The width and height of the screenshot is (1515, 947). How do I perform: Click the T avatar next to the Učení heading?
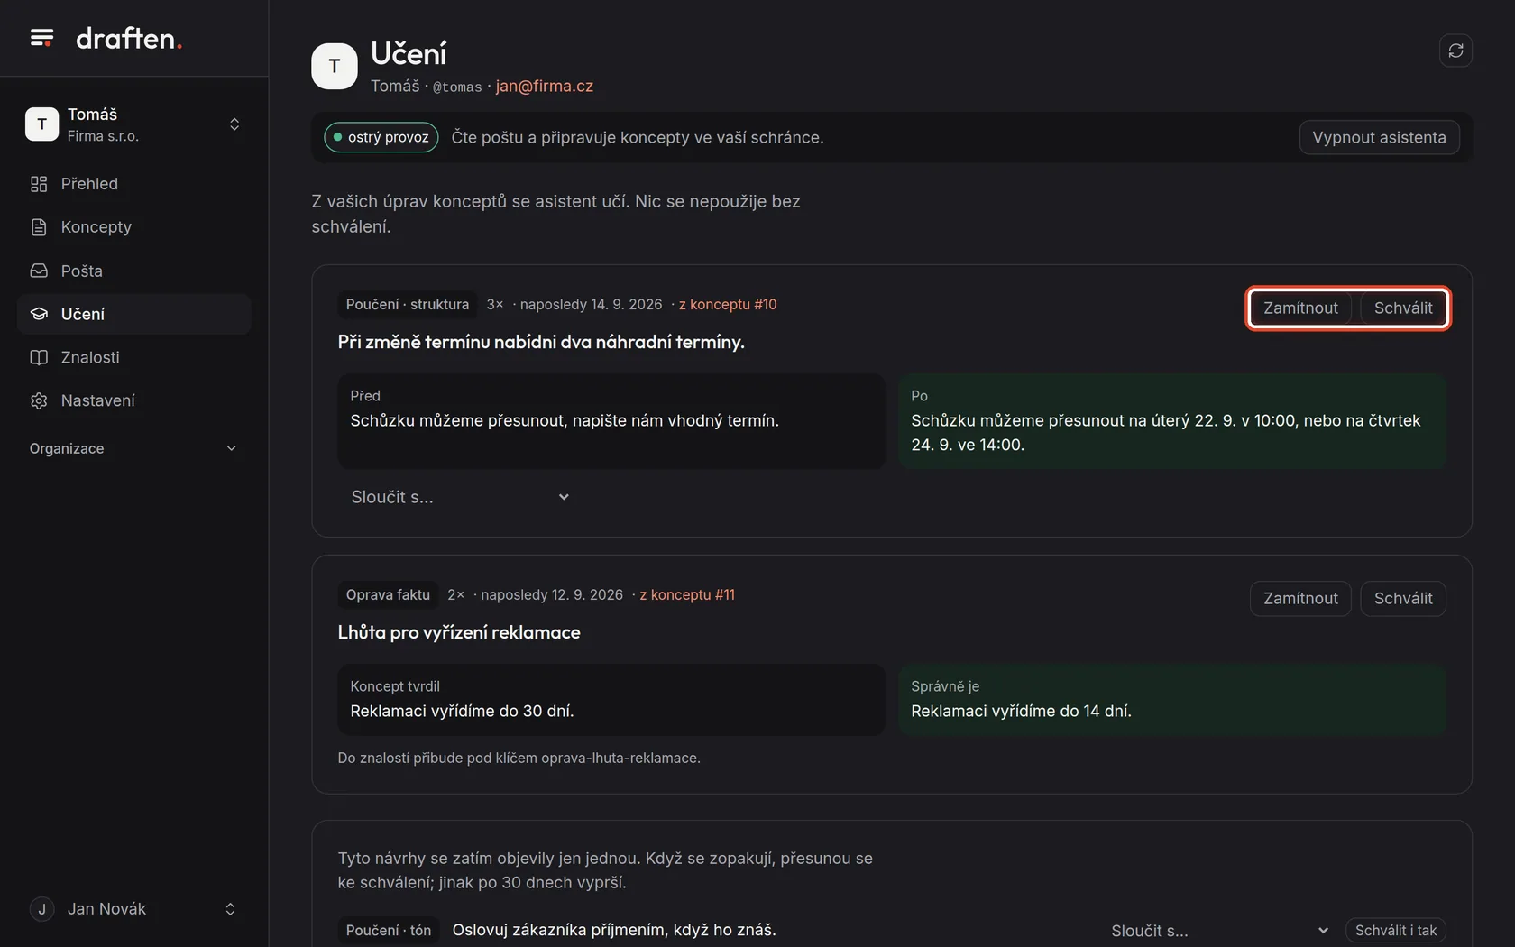[x=335, y=66]
